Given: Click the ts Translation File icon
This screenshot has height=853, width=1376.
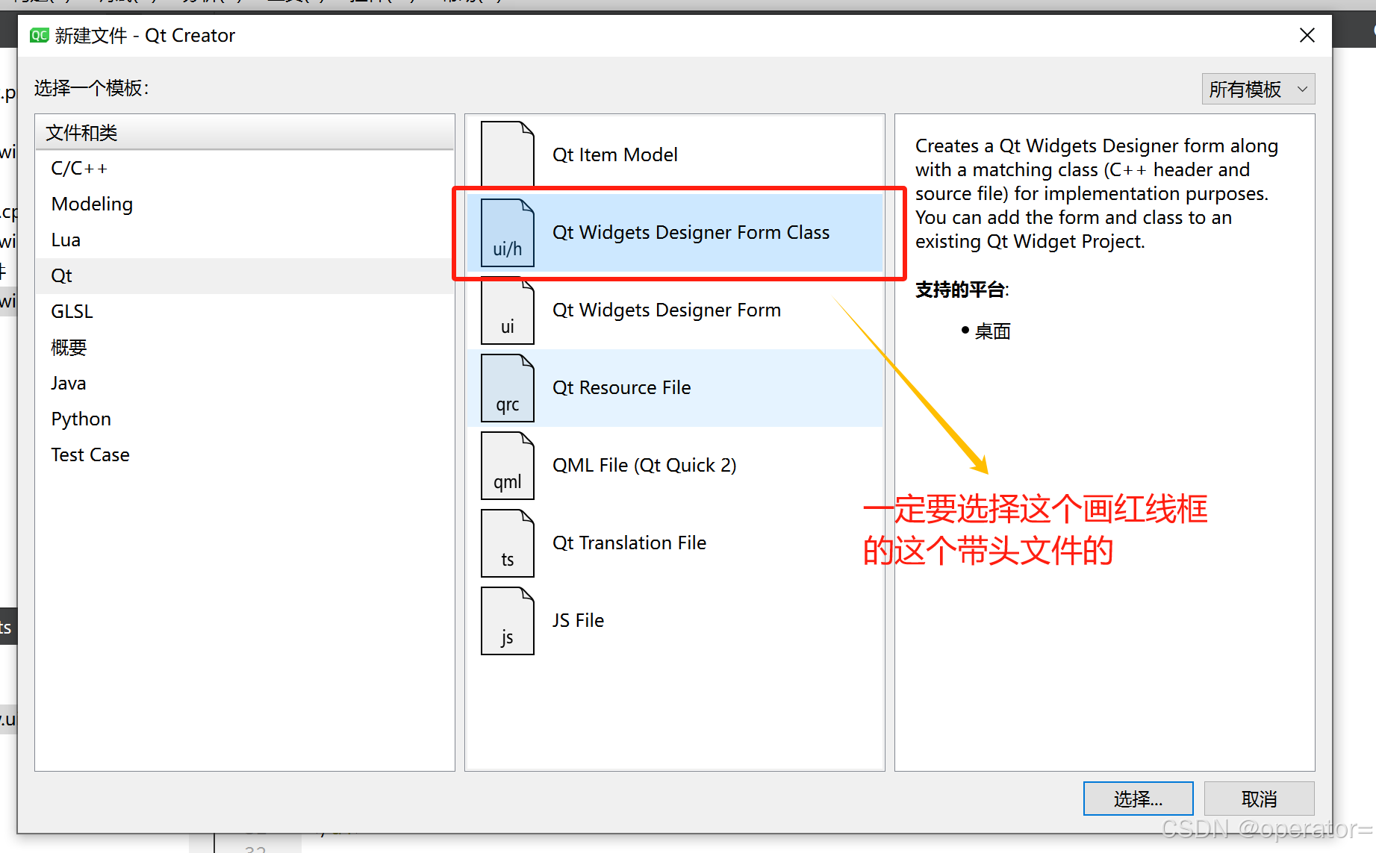Looking at the screenshot, I should [508, 543].
